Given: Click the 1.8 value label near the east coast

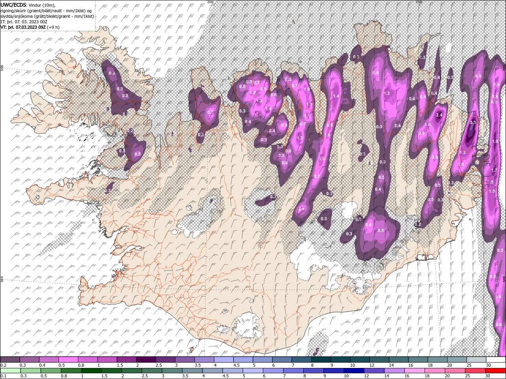Looking at the screenshot, I should tap(495, 141).
